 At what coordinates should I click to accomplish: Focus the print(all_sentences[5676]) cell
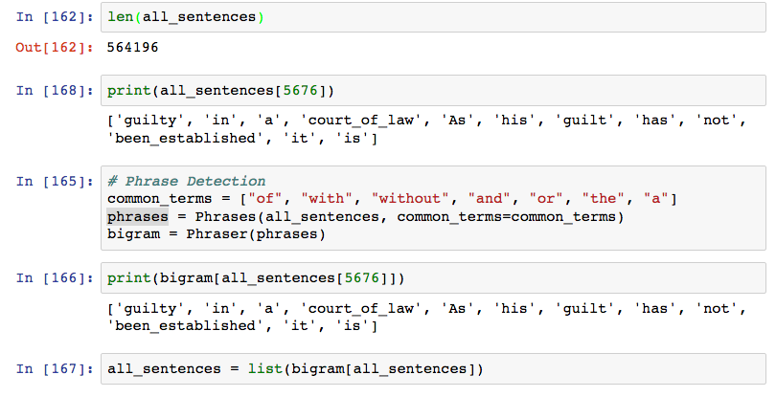pos(433,91)
